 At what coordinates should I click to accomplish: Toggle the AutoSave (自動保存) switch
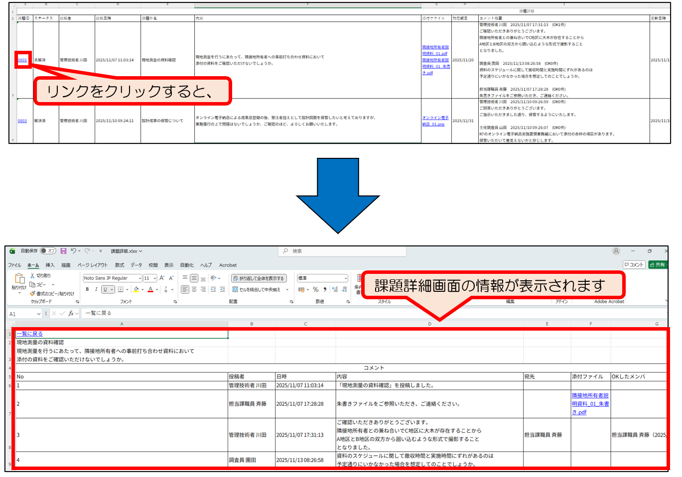pyautogui.click(x=48, y=251)
